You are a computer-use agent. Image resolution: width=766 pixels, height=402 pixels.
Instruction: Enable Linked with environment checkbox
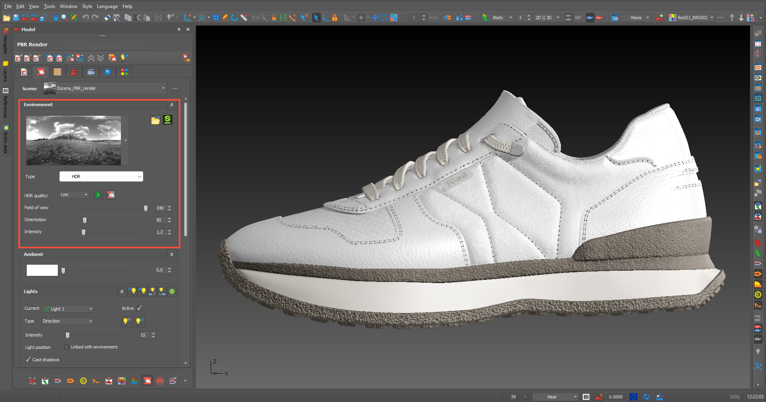(67, 347)
